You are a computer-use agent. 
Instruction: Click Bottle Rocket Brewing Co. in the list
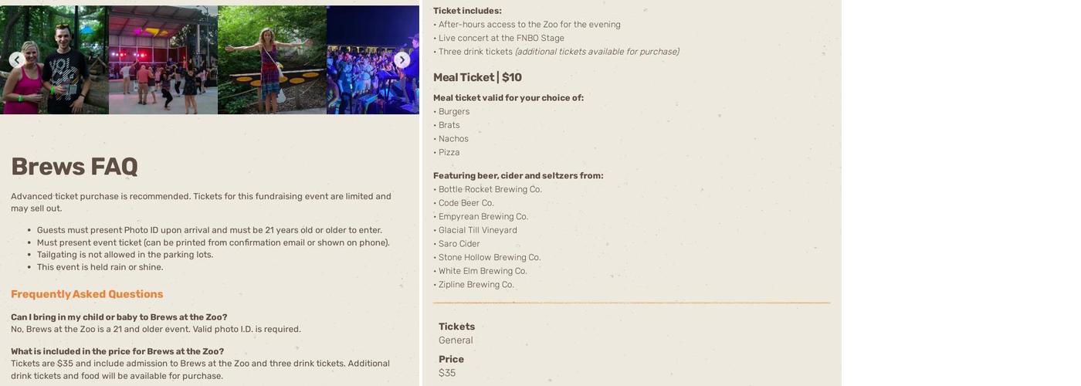pos(490,189)
